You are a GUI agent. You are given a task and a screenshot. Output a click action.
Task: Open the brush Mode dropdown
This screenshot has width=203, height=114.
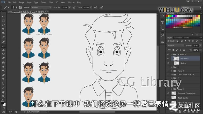(41, 8)
